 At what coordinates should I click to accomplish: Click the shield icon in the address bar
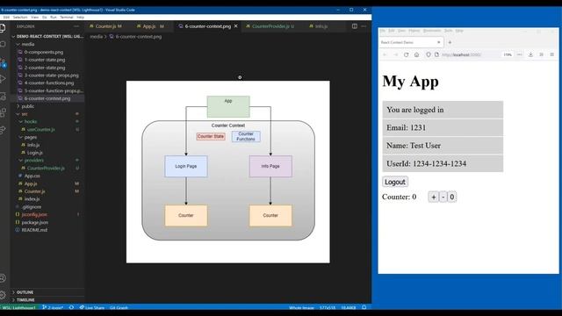tap(428, 54)
